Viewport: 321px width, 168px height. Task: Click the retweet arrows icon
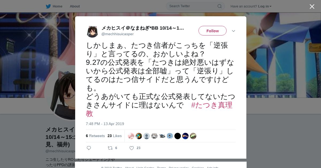tap(110, 148)
